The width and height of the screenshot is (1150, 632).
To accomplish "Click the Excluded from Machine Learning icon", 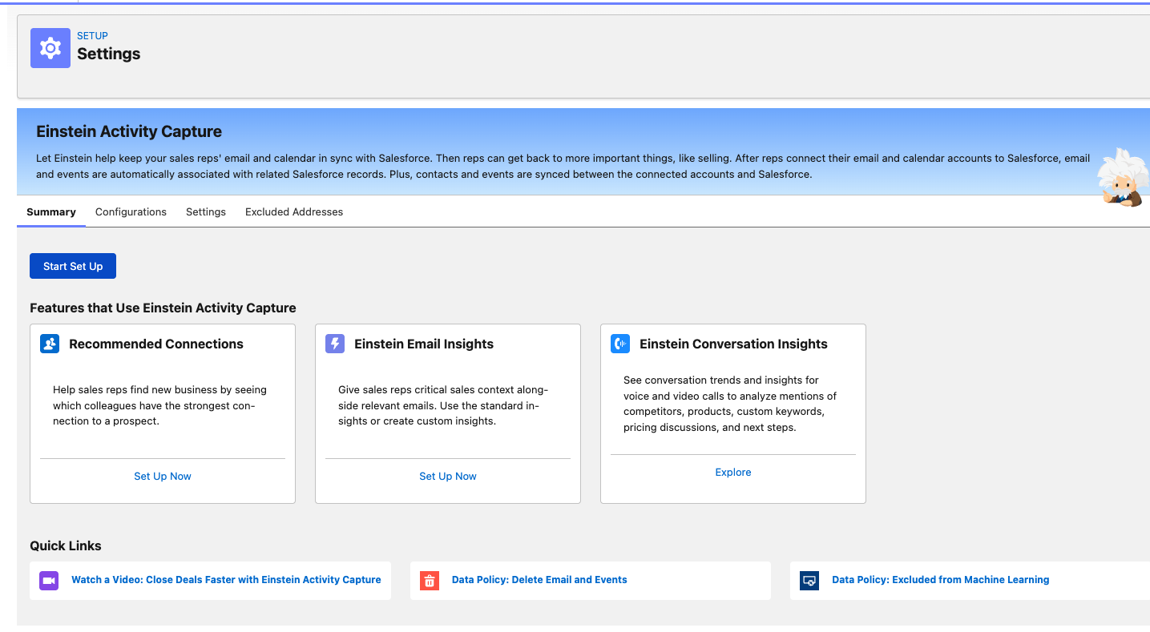I will 809,581.
